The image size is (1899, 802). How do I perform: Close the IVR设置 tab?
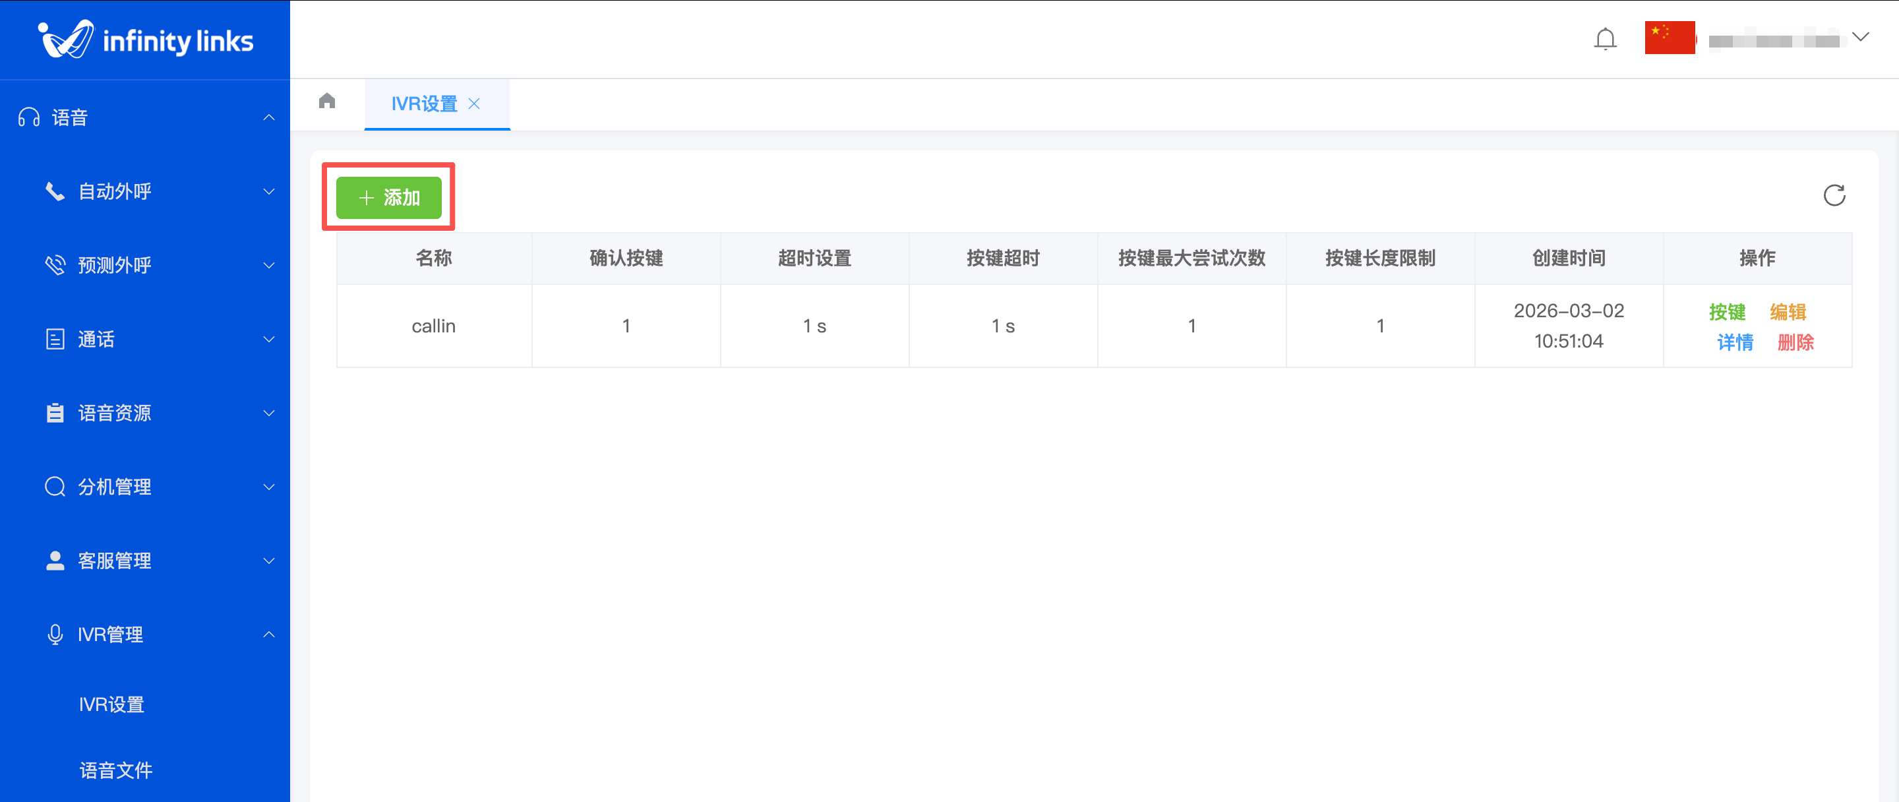[x=474, y=104]
